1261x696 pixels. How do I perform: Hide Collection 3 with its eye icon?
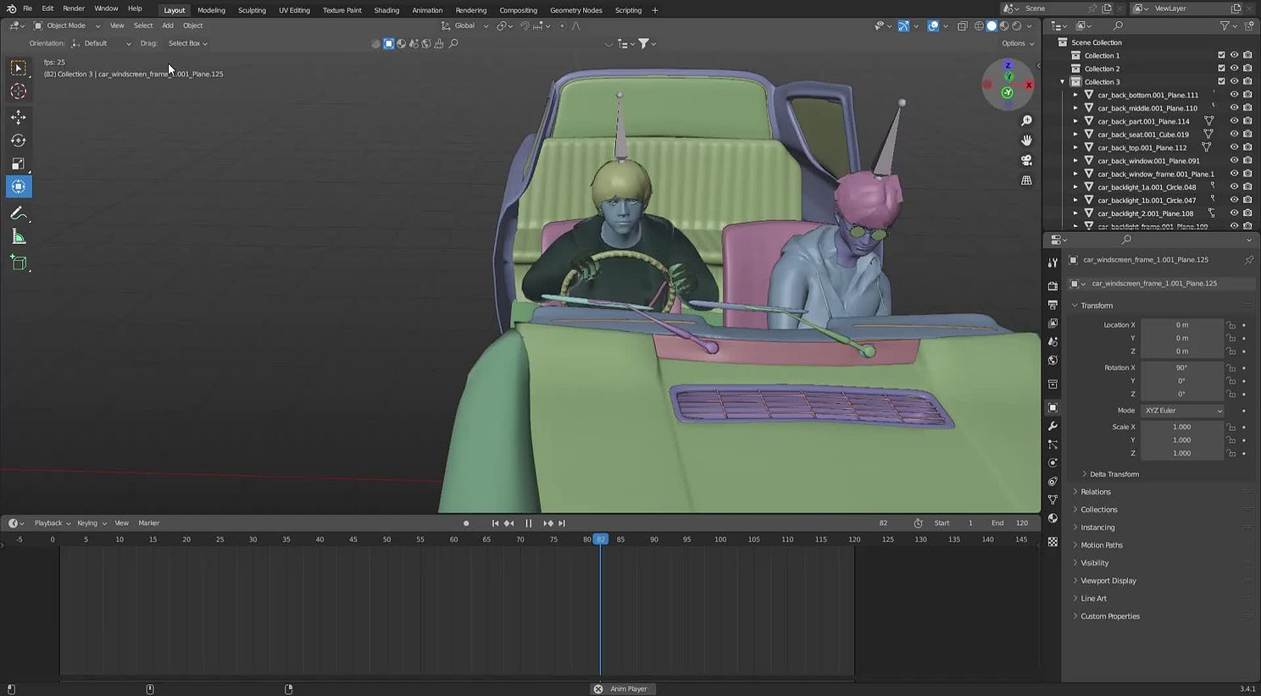tap(1234, 81)
